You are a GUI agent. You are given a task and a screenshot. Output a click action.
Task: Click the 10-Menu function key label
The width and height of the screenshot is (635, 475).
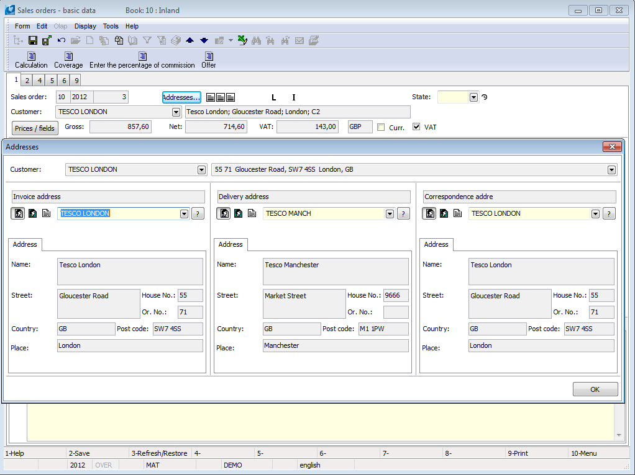coord(583,453)
